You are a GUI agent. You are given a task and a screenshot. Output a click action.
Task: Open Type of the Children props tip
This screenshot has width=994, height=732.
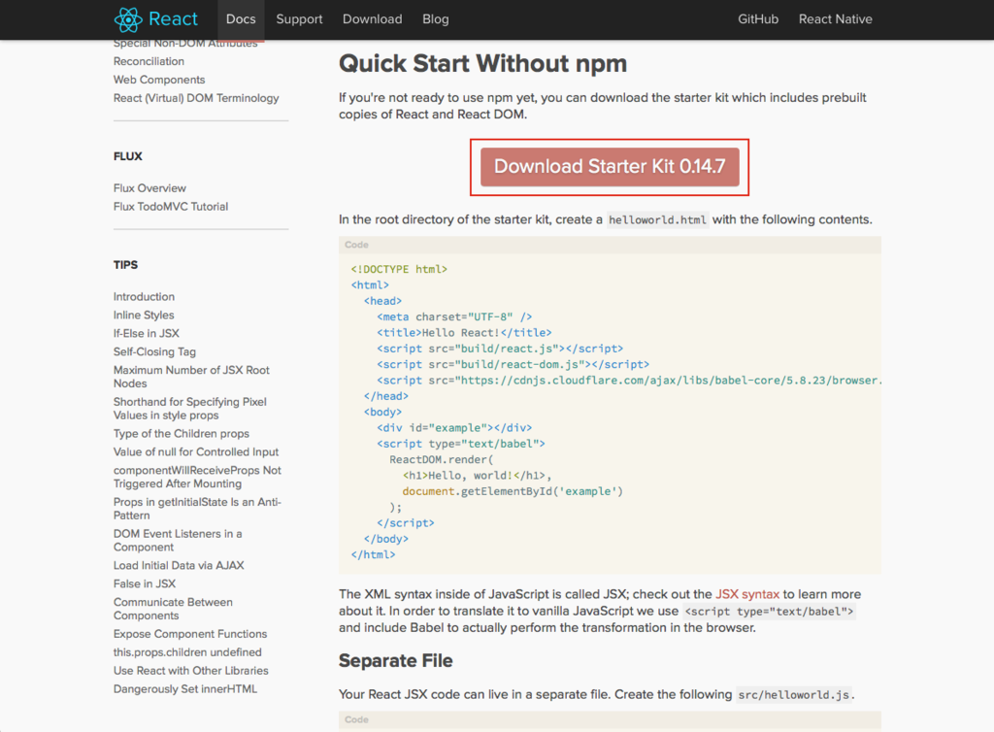[182, 434]
